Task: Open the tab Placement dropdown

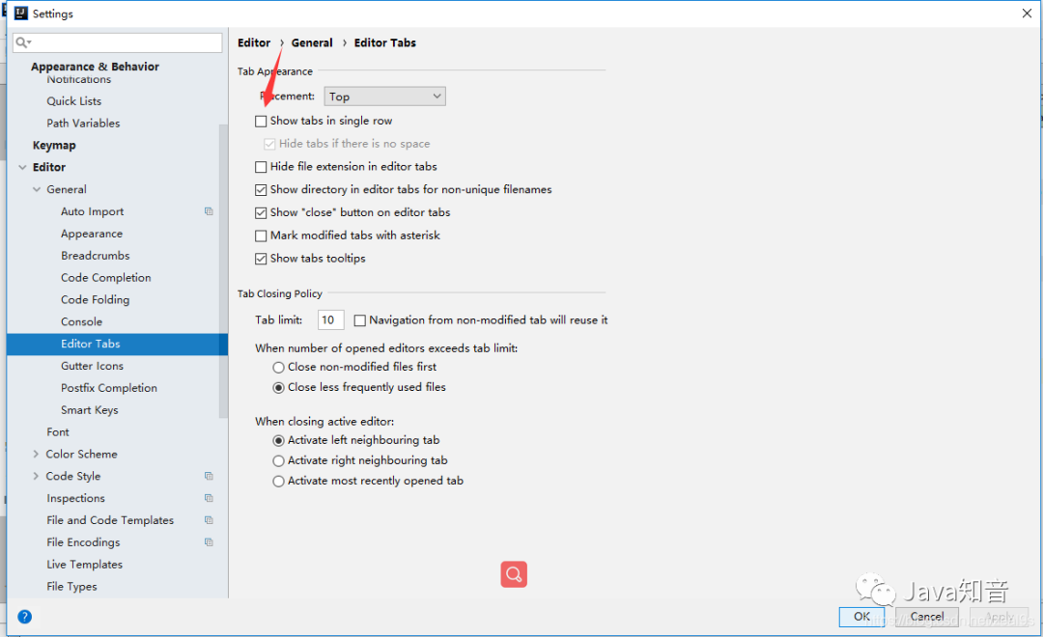Action: pos(384,97)
